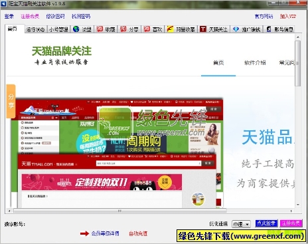
Task: Switch to the 小号管理 tab
Action: point(58,29)
